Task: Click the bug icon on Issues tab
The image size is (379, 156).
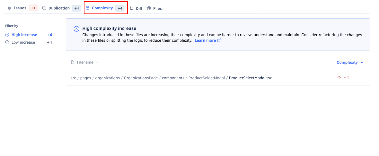Action: [10, 8]
